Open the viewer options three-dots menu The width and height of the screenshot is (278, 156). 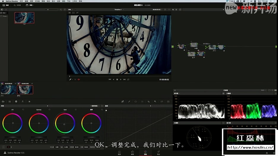click(x=169, y=9)
